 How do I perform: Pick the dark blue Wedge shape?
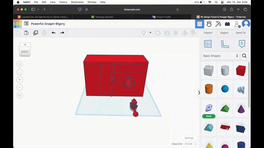(240, 129)
